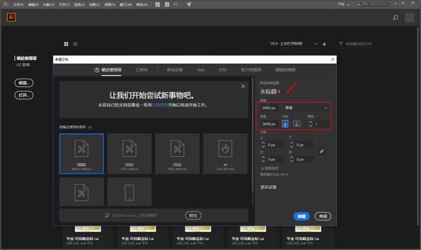Click the preset list vertical scrollbar
This screenshot has height=250, width=421.
[x=253, y=135]
